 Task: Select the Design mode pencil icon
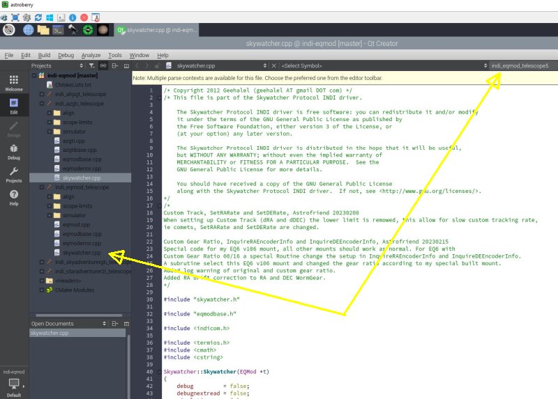pos(14,129)
